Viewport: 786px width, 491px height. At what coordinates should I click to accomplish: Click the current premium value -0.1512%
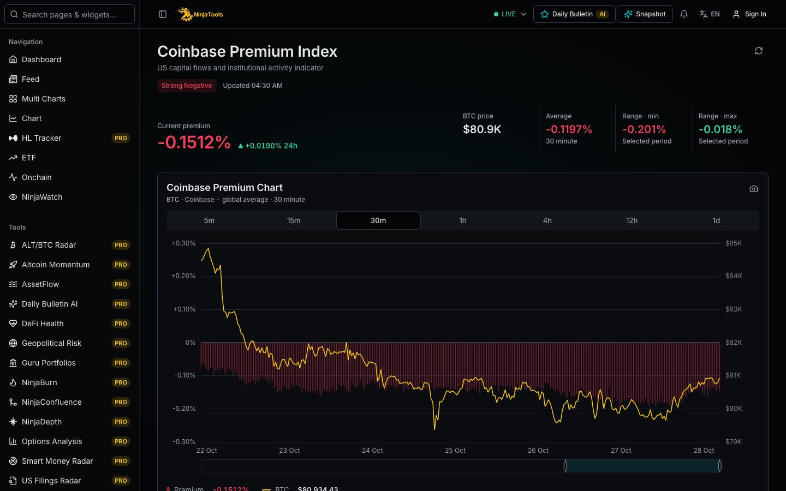[x=194, y=142]
